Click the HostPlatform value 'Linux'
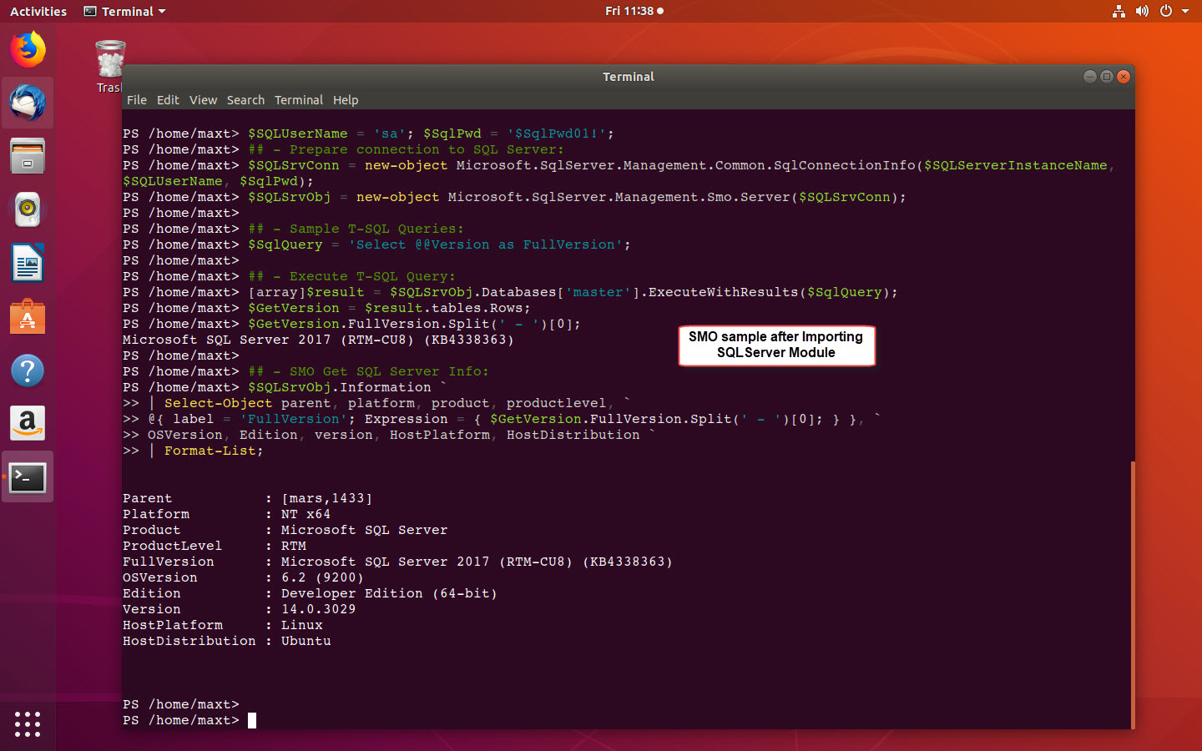The image size is (1202, 751). click(302, 625)
